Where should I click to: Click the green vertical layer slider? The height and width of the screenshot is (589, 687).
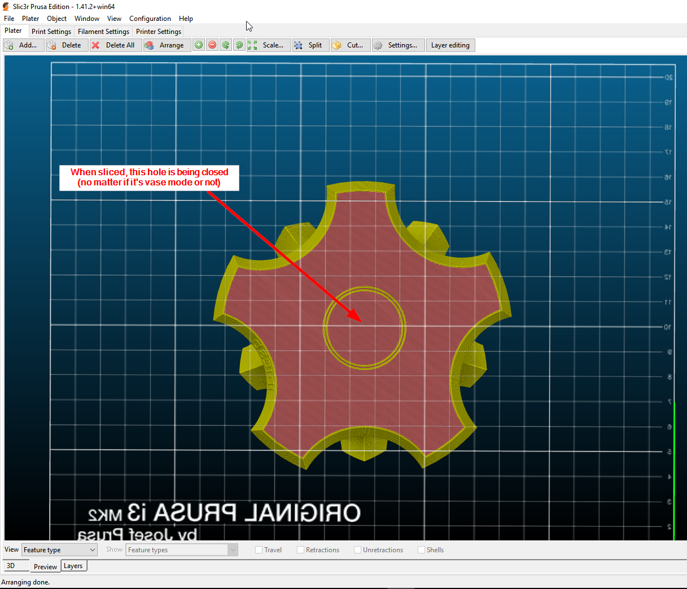pyautogui.click(x=674, y=470)
